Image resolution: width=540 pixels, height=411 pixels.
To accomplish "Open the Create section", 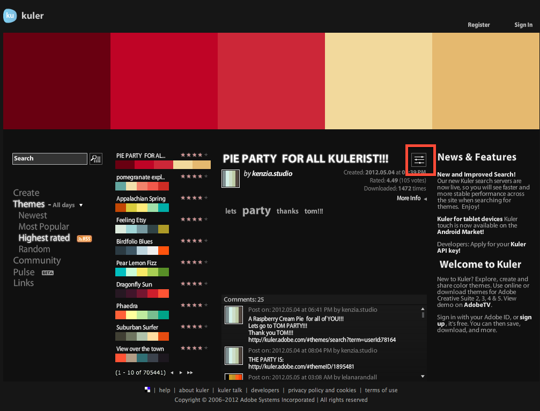I will [x=26, y=193].
